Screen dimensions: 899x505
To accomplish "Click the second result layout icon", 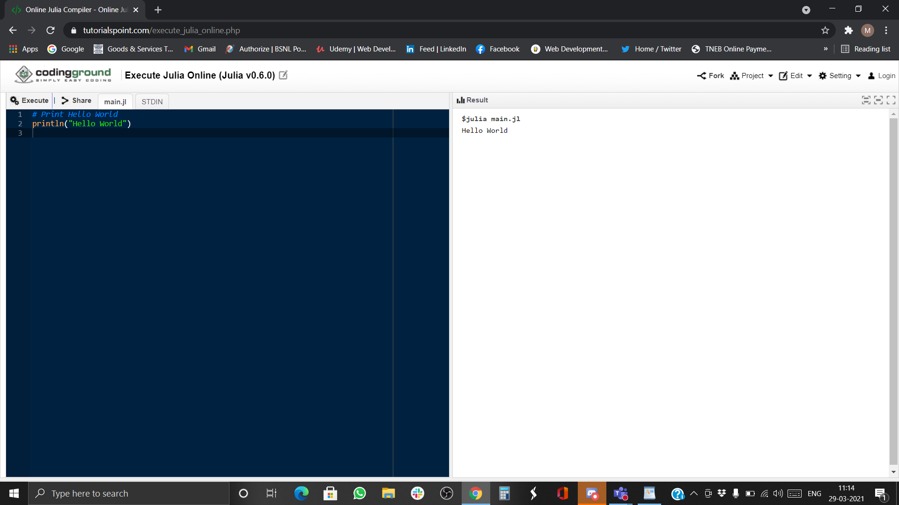I will pos(878,100).
